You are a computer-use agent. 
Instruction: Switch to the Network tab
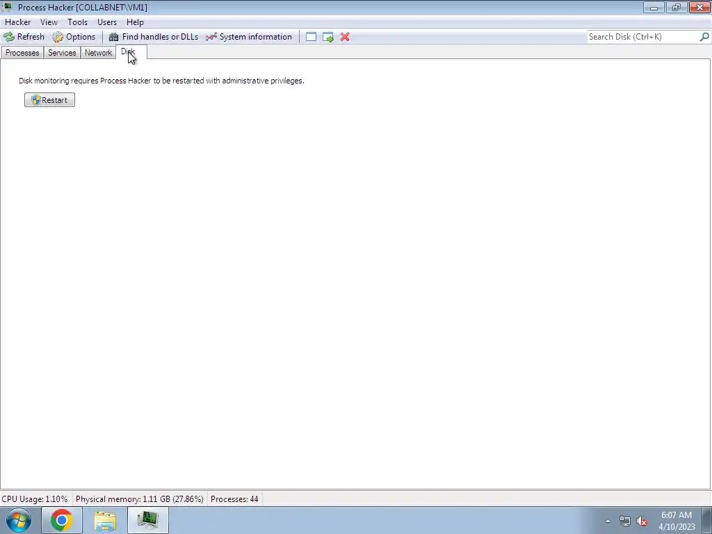[98, 53]
